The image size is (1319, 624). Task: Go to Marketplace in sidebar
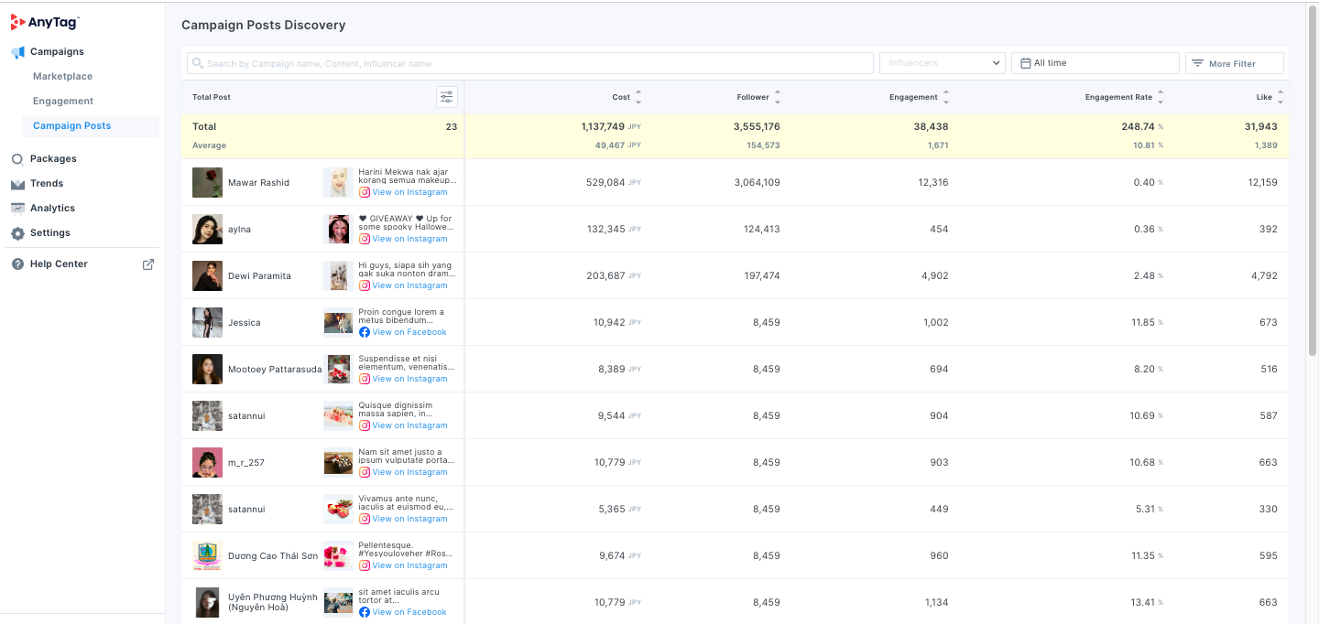coord(62,77)
